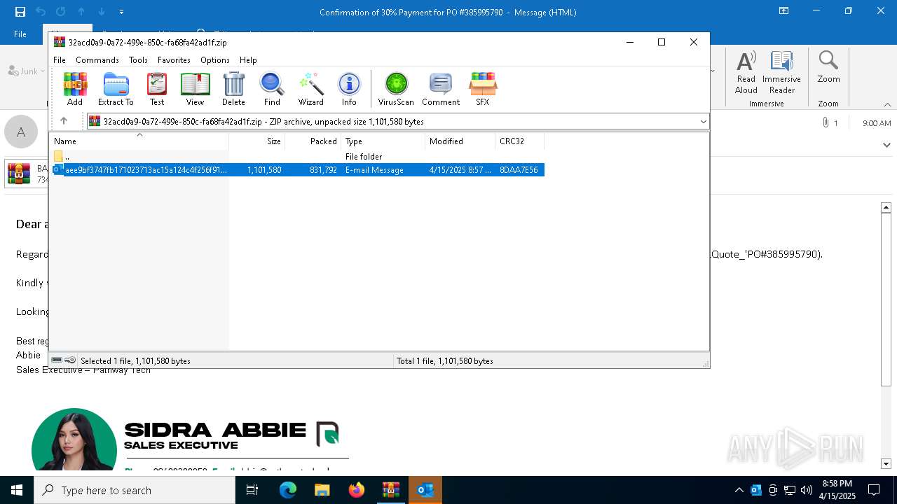Open the notification center icon
897x504 pixels.
click(x=874, y=490)
